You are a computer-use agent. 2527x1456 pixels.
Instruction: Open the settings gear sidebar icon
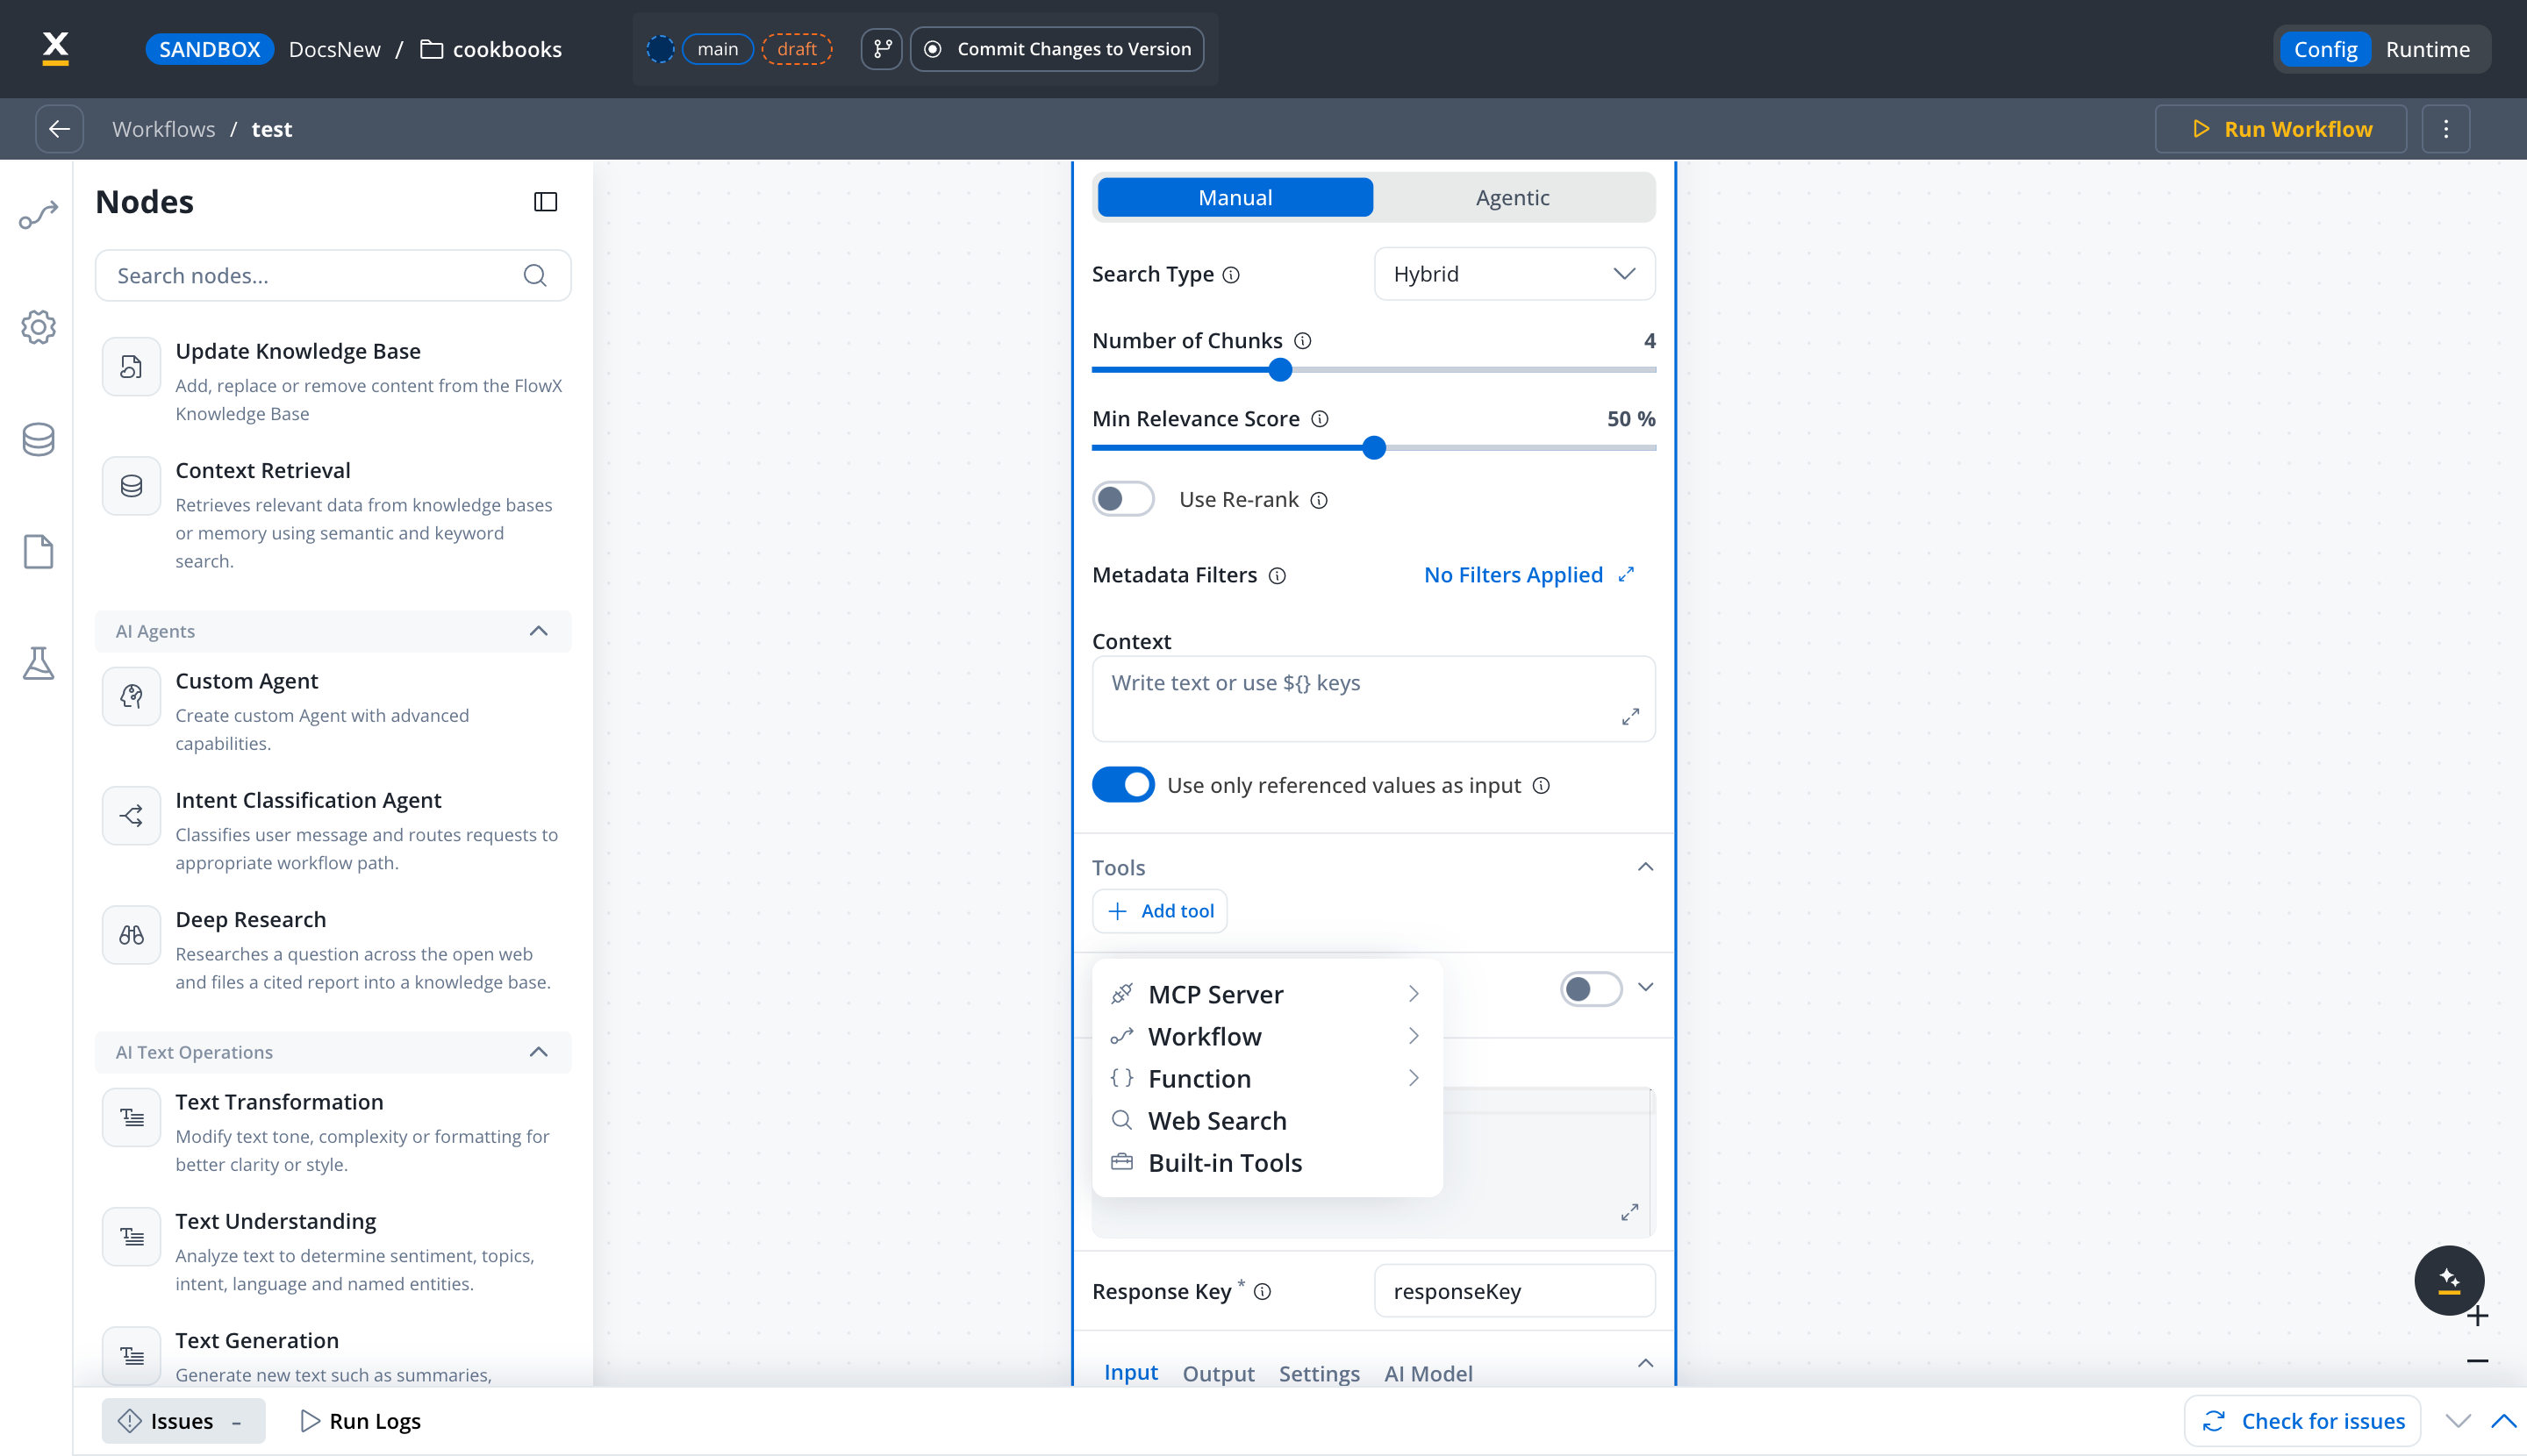(38, 327)
